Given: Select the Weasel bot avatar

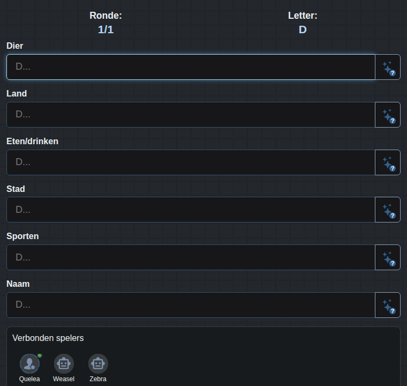Looking at the screenshot, I should click(x=64, y=363).
